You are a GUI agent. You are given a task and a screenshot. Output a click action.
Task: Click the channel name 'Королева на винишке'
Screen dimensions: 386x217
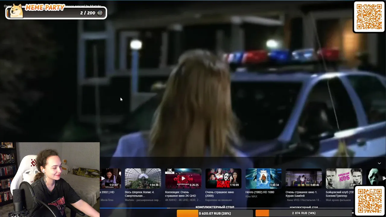218,200
